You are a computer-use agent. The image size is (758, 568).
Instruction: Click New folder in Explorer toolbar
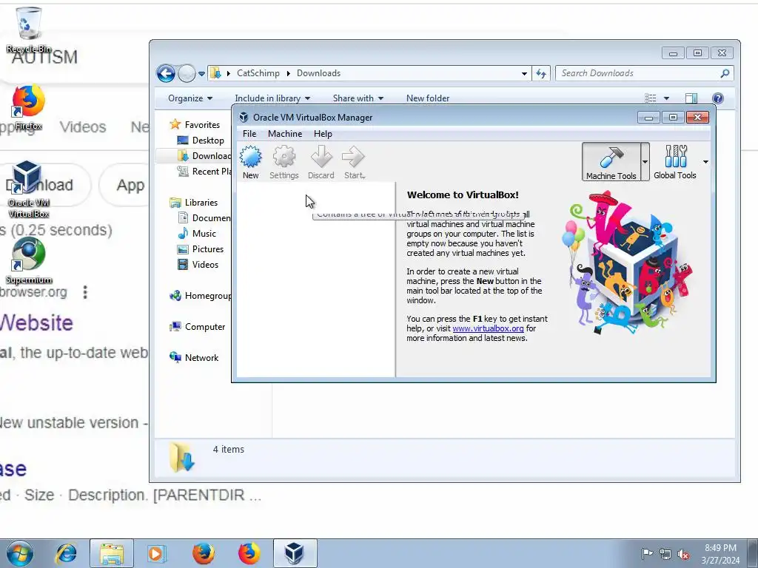428,98
